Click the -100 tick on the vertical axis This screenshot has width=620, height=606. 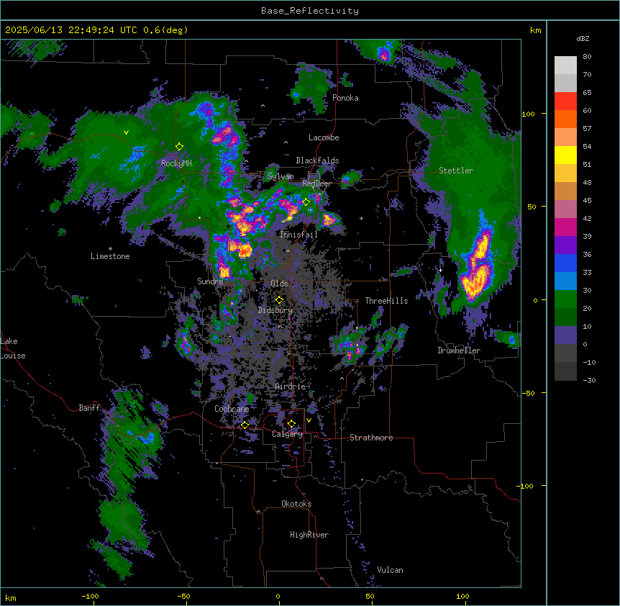pyautogui.click(x=525, y=486)
